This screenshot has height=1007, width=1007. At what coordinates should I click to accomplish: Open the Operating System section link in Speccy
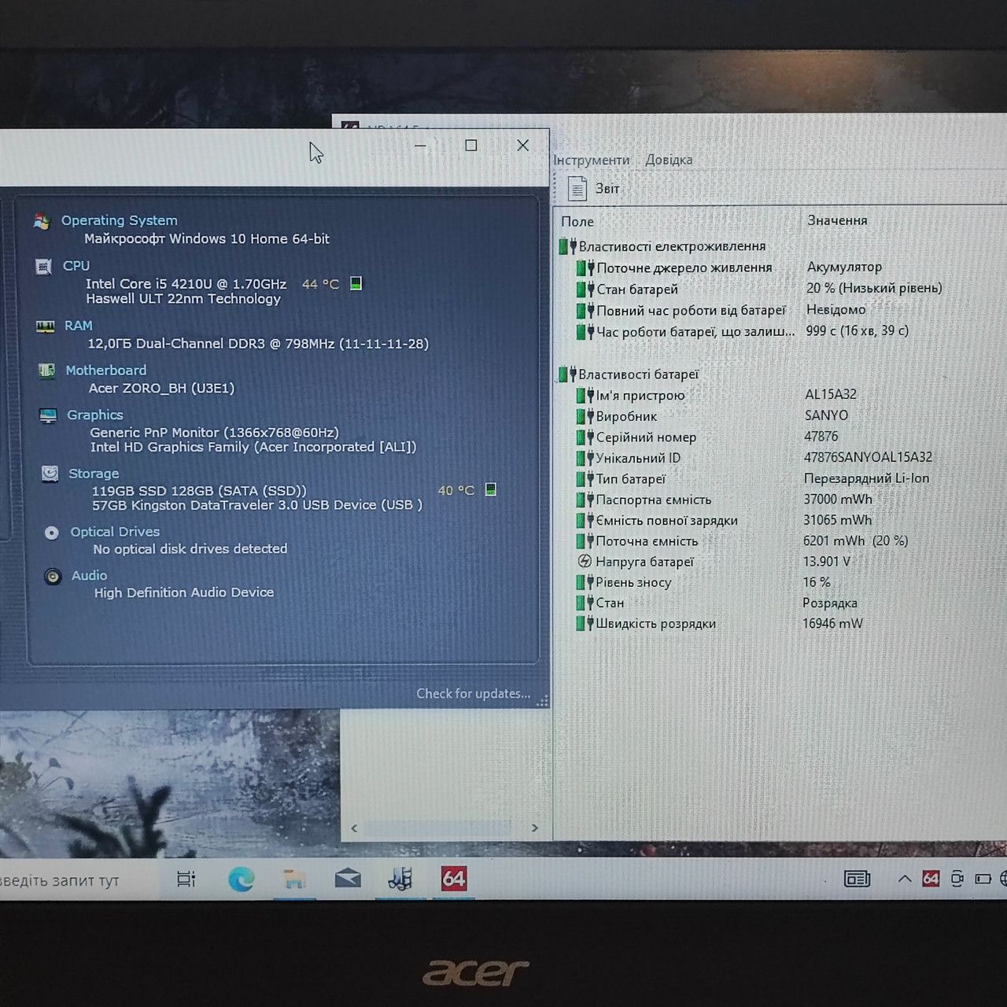(120, 220)
